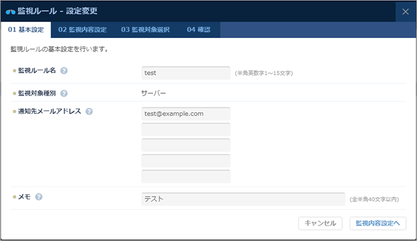Focus the 監視ルール名 field containing test

186,73
